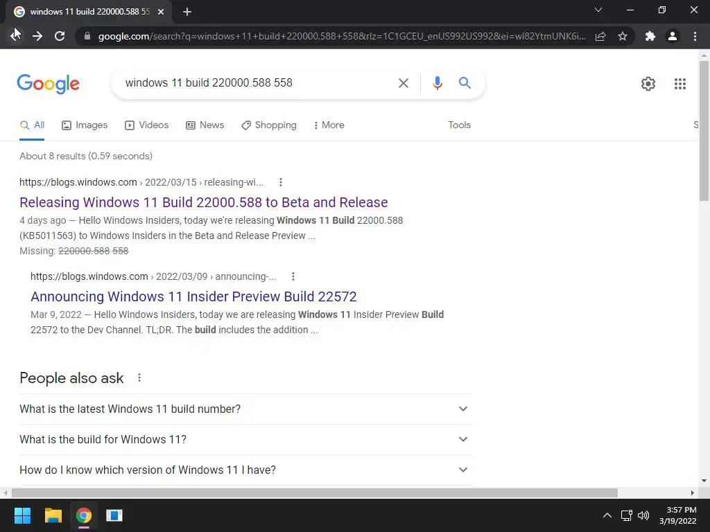Search including the missing term 558

coord(121,251)
